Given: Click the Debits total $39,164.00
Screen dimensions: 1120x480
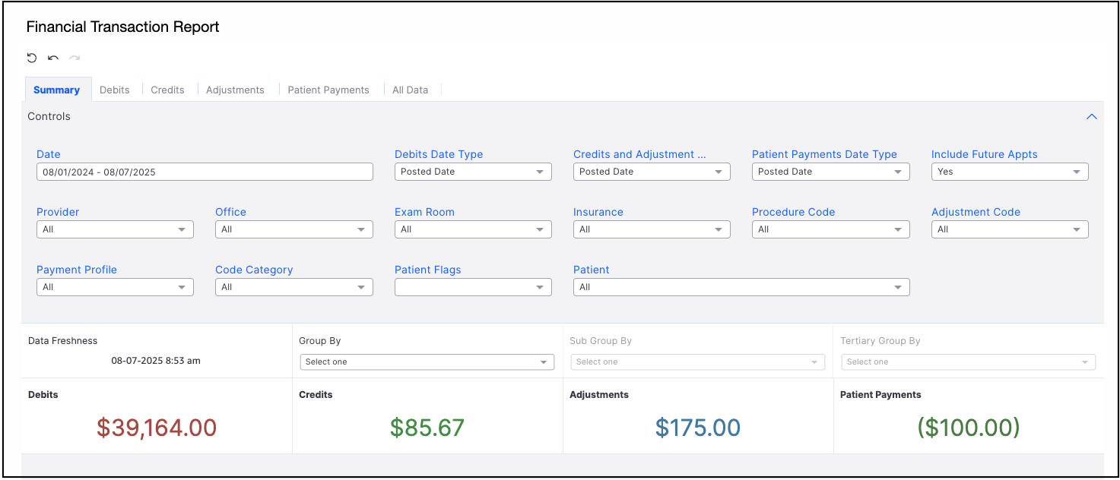Looking at the screenshot, I should tap(157, 428).
